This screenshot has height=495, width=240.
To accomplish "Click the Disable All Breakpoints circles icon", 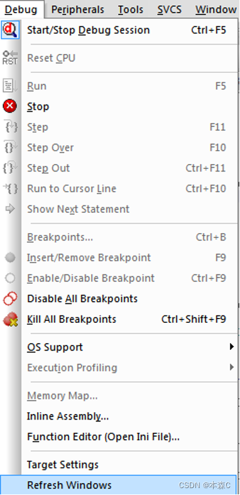I will coord(10,298).
